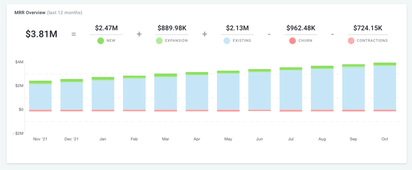Click the CONTRACTIONS legend label
This screenshot has width=412, height=170.
point(372,41)
